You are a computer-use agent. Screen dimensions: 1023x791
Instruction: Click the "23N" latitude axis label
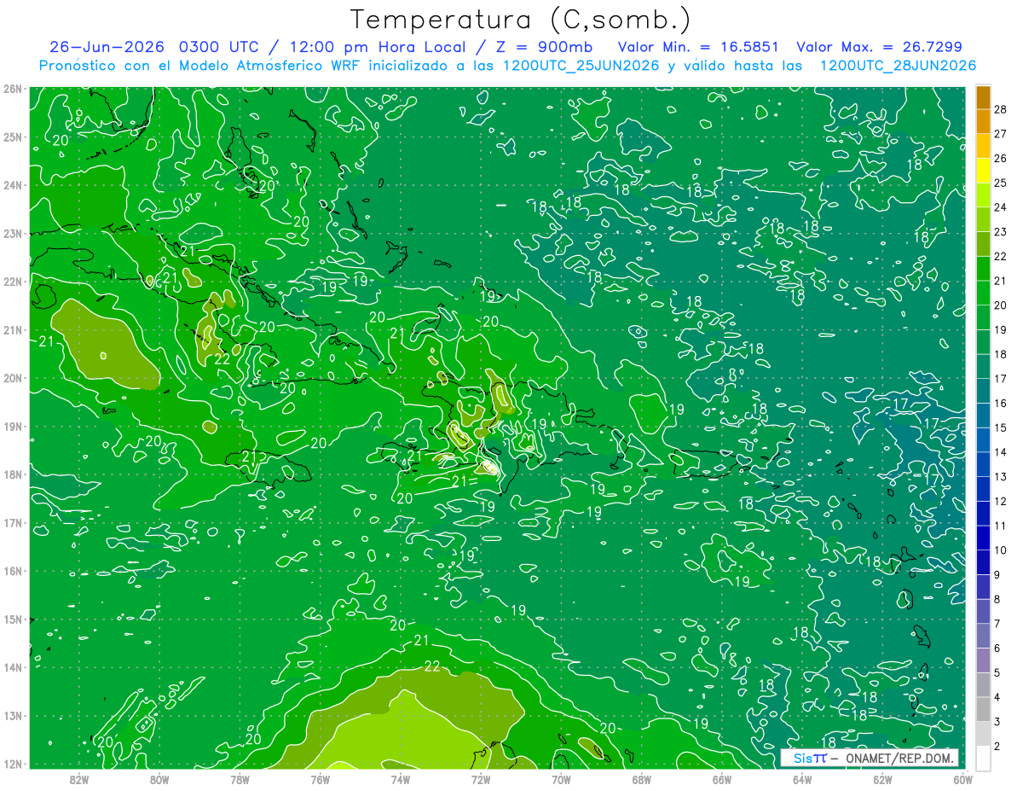(12, 234)
